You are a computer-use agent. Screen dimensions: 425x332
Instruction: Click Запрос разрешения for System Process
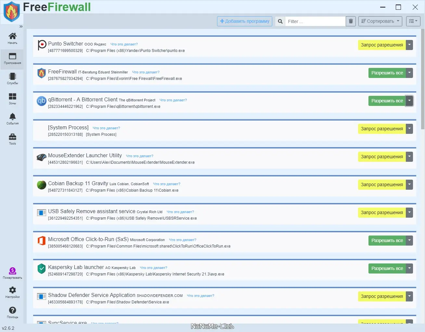[x=382, y=129]
